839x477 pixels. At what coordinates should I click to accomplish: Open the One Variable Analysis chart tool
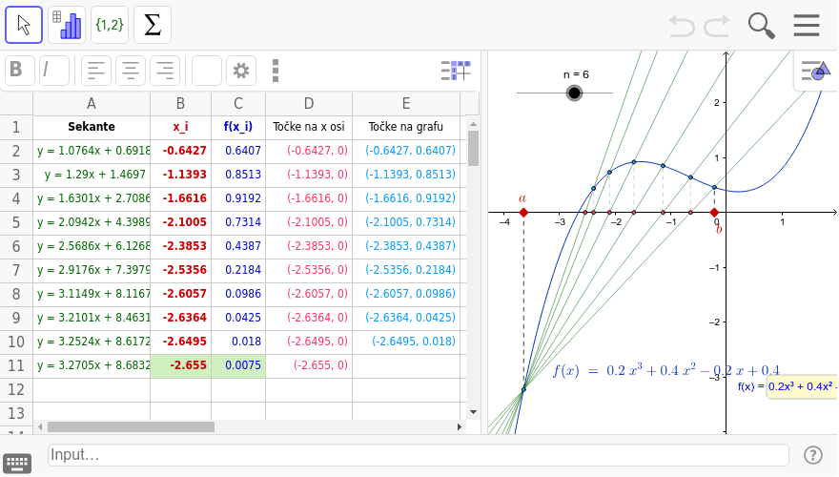(67, 25)
